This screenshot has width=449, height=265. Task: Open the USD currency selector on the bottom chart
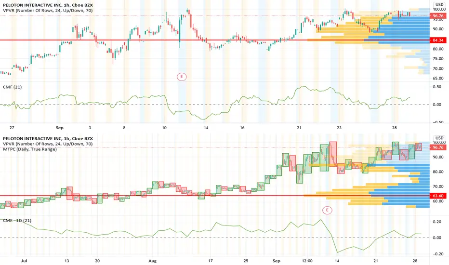439,138
